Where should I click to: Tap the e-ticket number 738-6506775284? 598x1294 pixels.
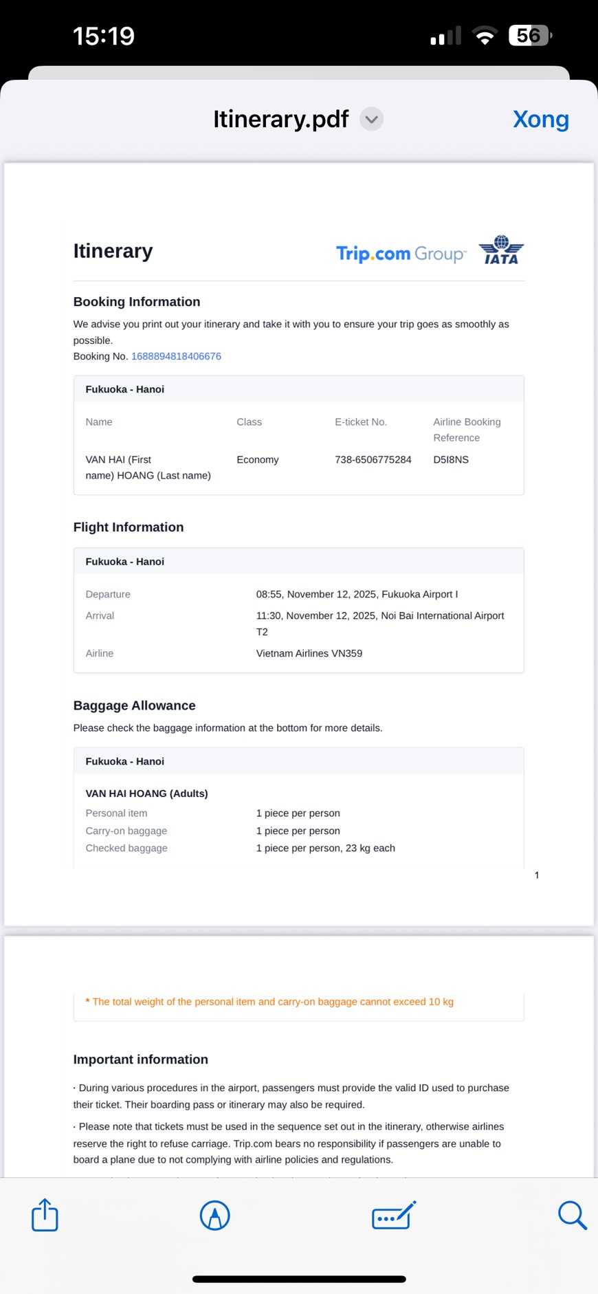(373, 459)
